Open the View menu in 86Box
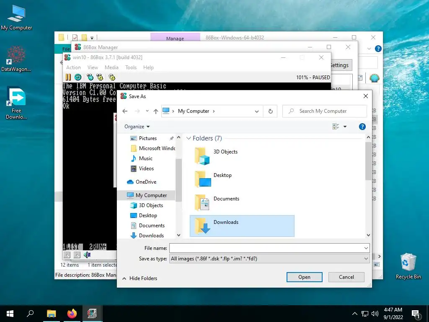429x322 pixels. point(93,68)
